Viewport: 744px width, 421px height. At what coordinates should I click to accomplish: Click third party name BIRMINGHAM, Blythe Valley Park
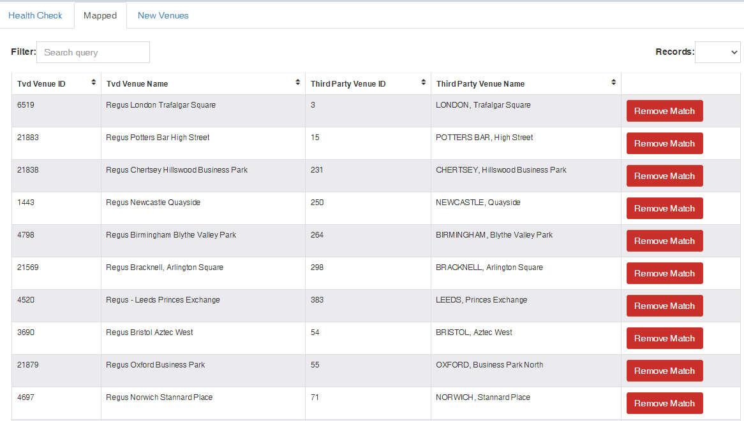click(494, 235)
